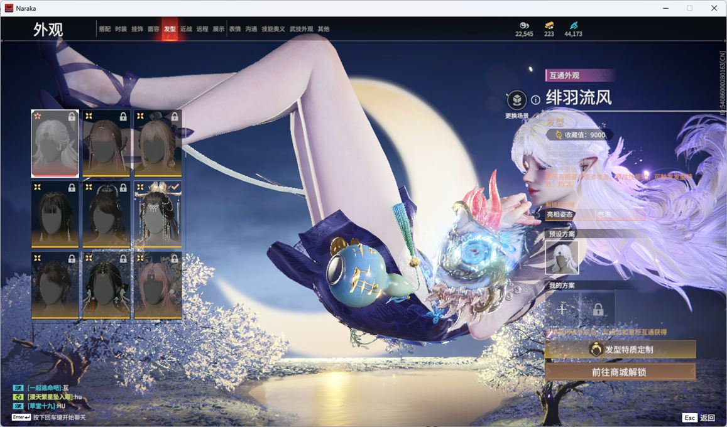This screenshot has width=727, height=427.
Task: Open the 展示 showcase tab
Action: (219, 29)
